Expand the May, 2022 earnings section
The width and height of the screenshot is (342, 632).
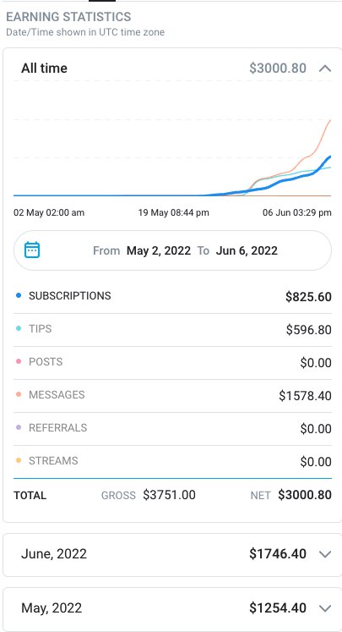pos(325,607)
